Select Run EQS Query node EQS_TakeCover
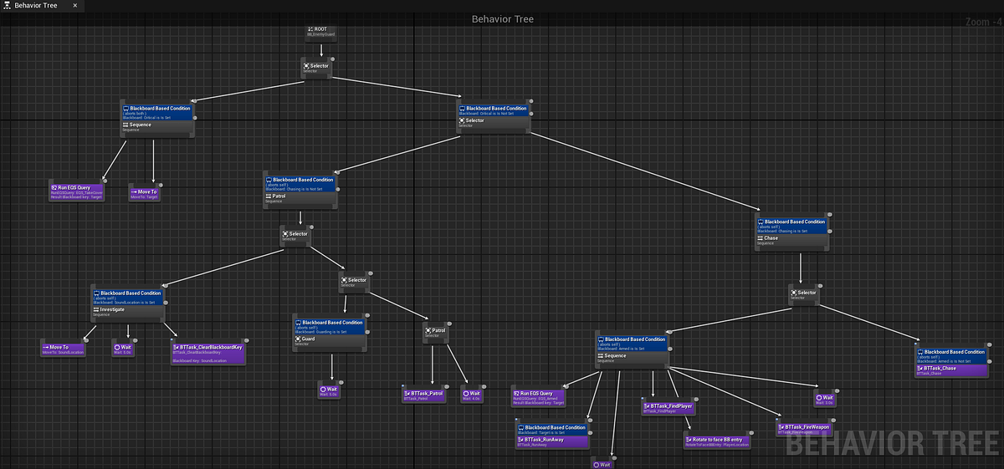This screenshot has height=469, width=1004. 77,191
